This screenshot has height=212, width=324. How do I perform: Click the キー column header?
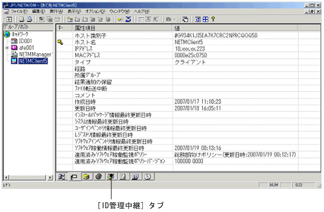point(64,28)
